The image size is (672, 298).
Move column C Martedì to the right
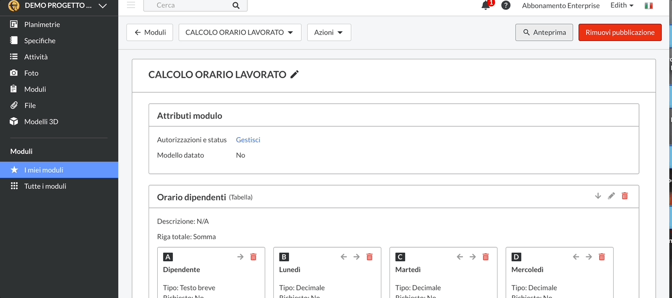pyautogui.click(x=473, y=257)
